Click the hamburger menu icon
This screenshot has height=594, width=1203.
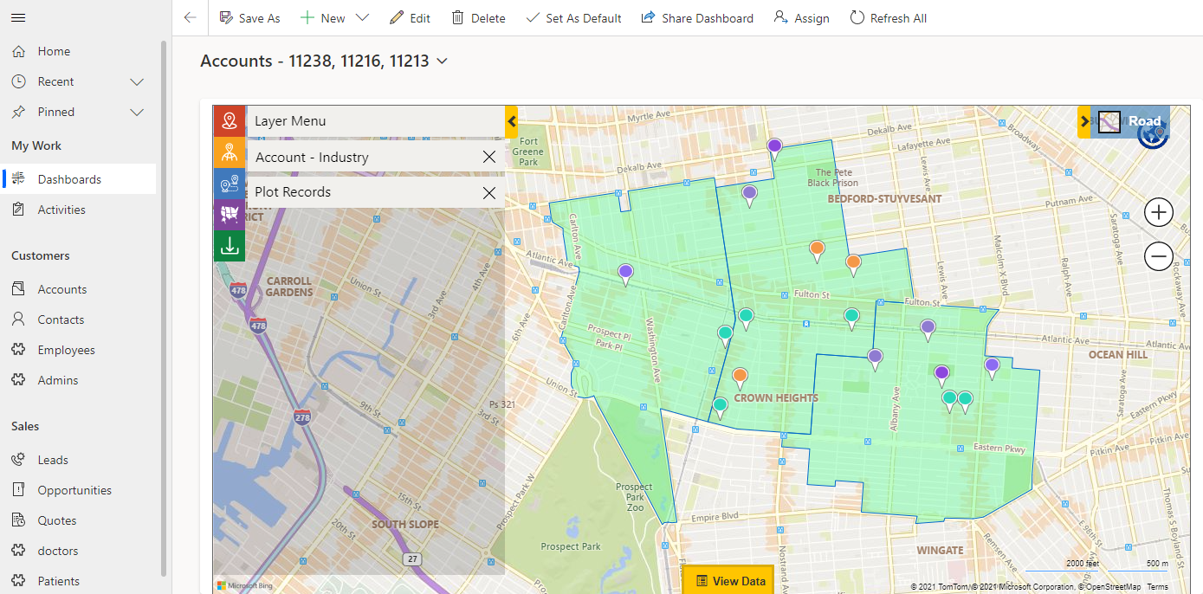[x=18, y=17]
